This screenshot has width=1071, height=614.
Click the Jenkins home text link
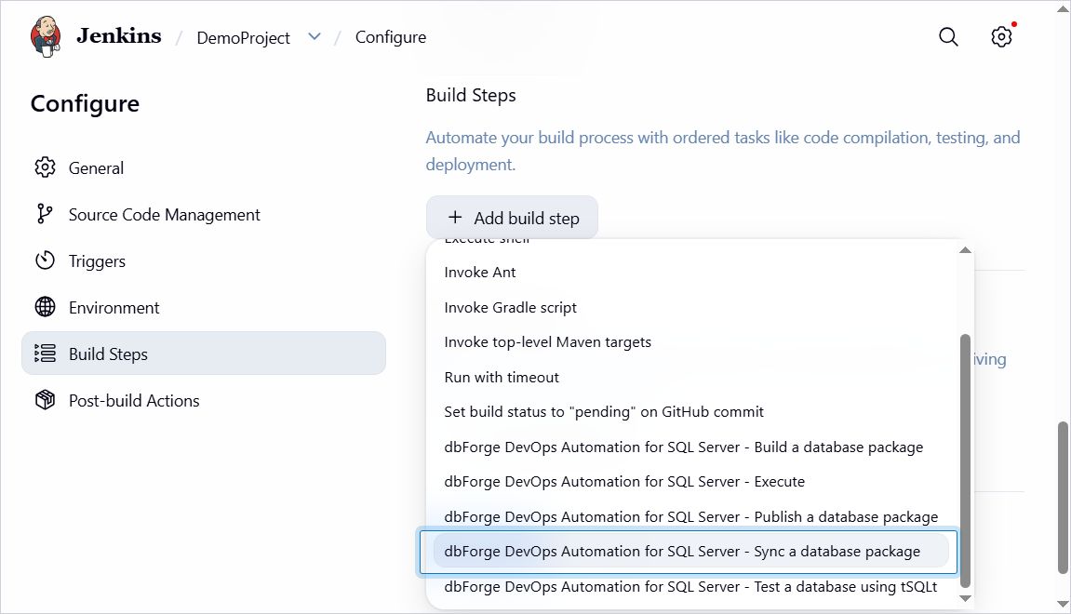click(119, 35)
